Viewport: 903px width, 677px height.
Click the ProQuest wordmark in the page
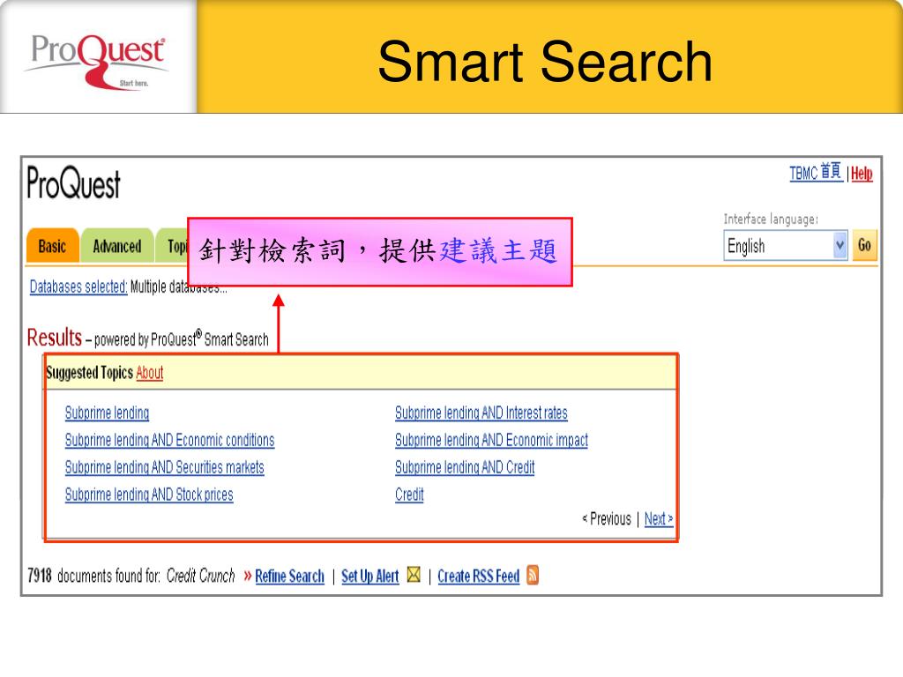[x=74, y=183]
